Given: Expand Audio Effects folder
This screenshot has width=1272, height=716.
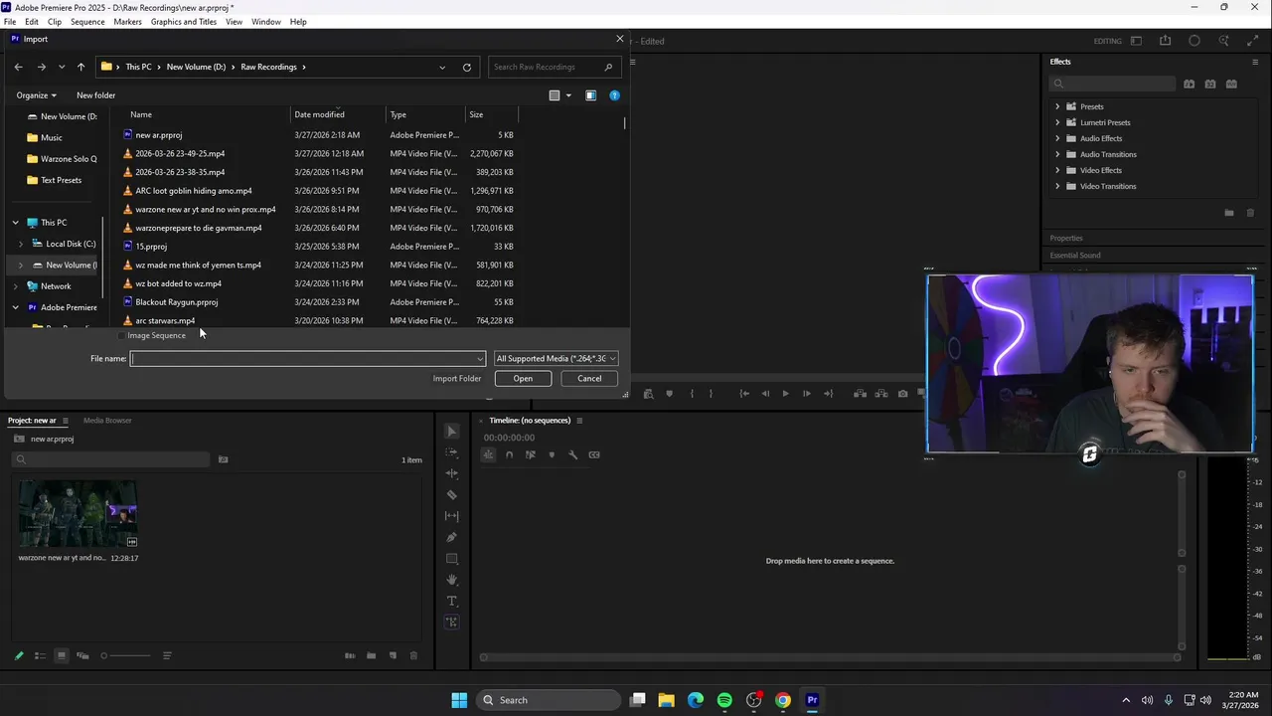Looking at the screenshot, I should click(x=1057, y=138).
